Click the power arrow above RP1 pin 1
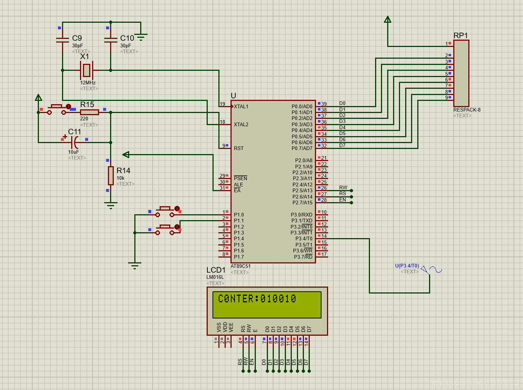The height and width of the screenshot is (390, 523). 388,20
